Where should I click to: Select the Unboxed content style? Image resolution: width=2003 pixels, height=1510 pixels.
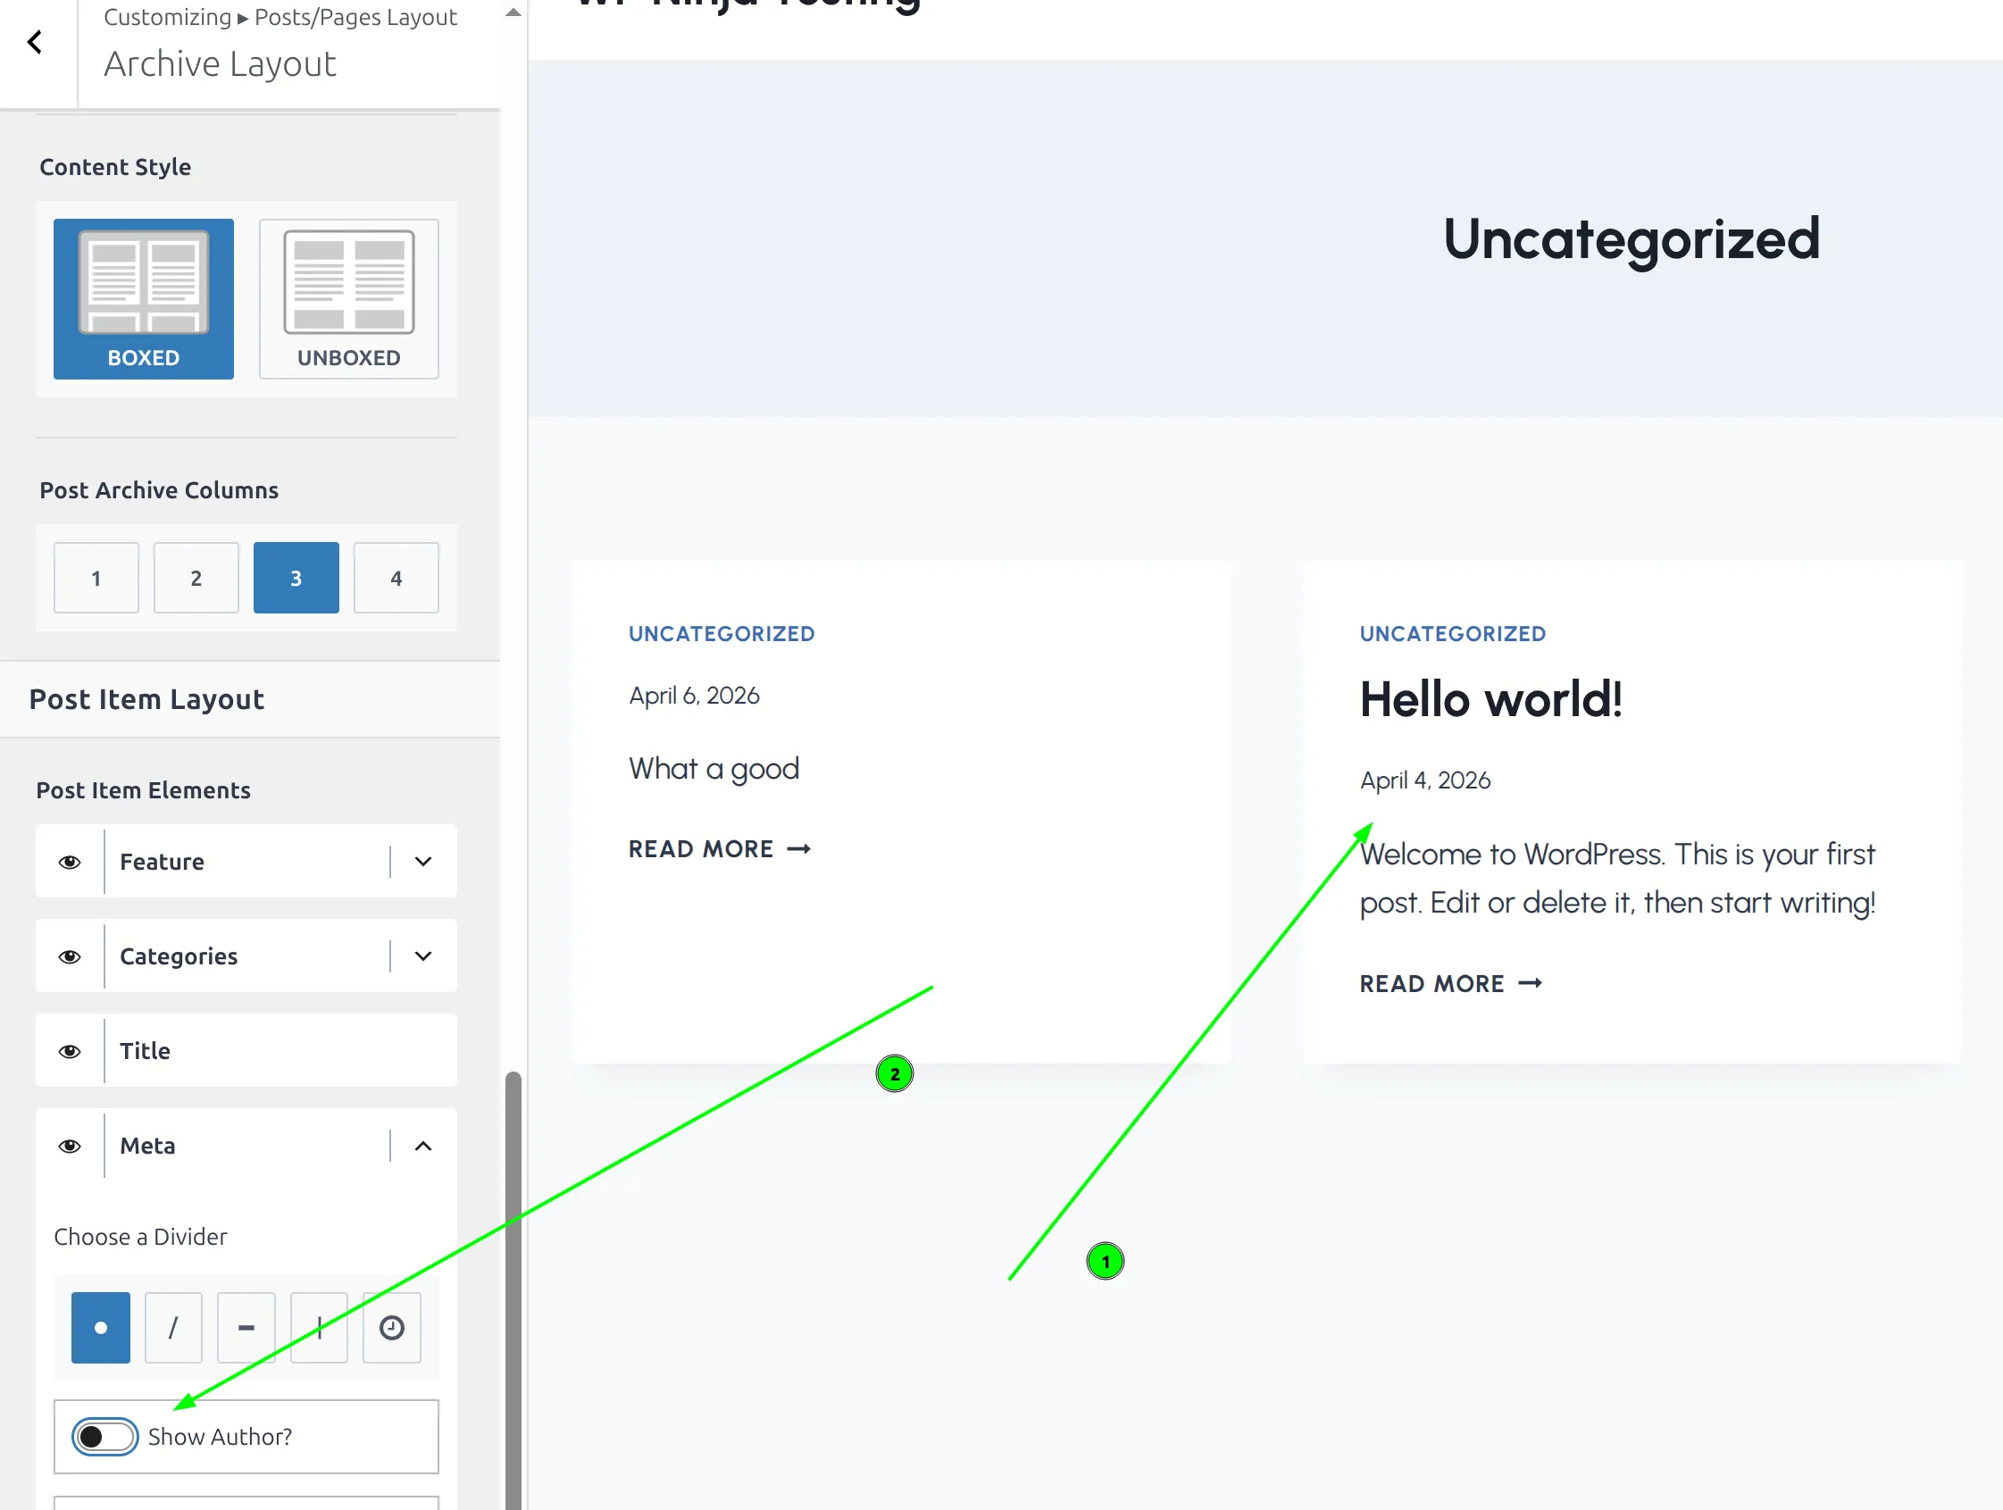click(x=348, y=299)
